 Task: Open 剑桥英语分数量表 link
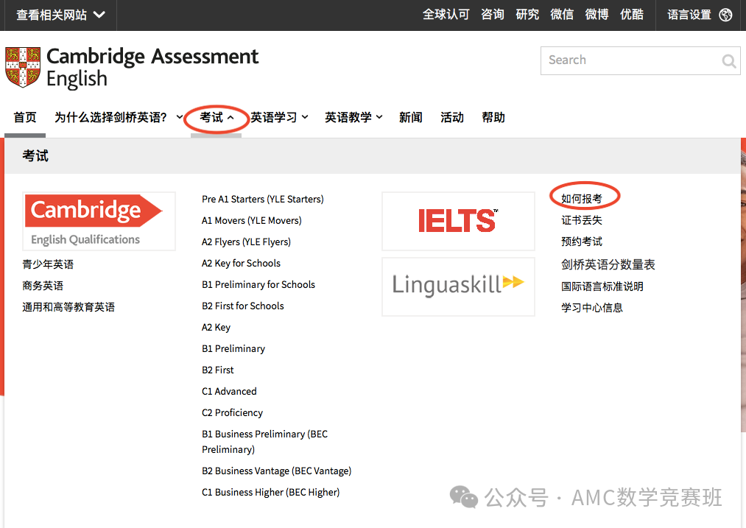pyautogui.click(x=608, y=264)
